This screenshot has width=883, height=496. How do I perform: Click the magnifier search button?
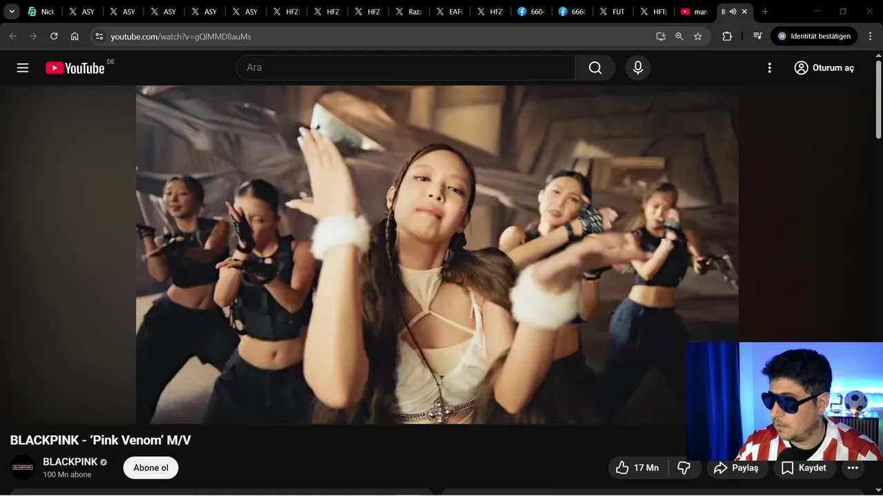(x=595, y=68)
